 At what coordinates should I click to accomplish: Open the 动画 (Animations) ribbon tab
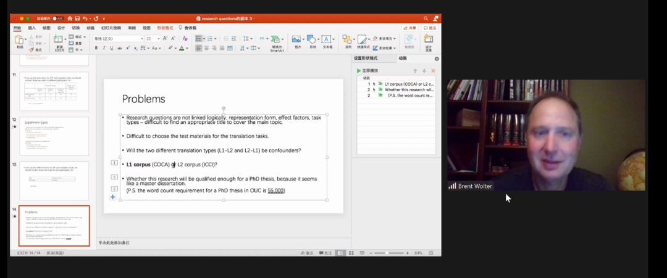(91, 28)
